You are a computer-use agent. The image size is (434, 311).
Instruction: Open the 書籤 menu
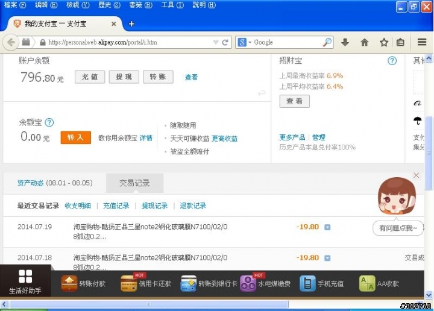[x=140, y=5]
